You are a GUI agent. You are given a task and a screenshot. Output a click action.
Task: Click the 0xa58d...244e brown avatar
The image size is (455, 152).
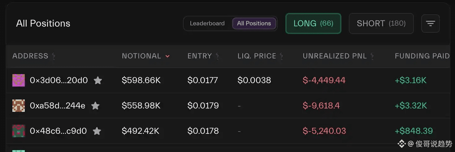(x=18, y=106)
